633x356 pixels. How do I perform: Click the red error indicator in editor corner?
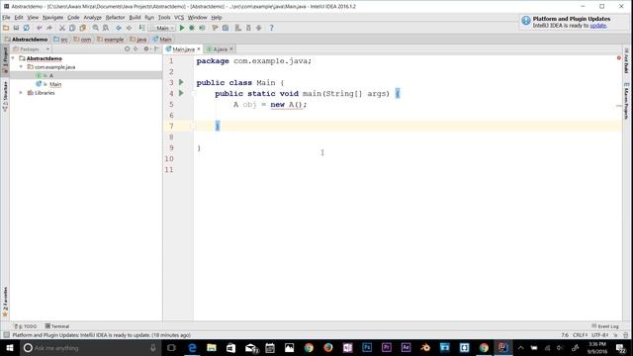[x=619, y=58]
